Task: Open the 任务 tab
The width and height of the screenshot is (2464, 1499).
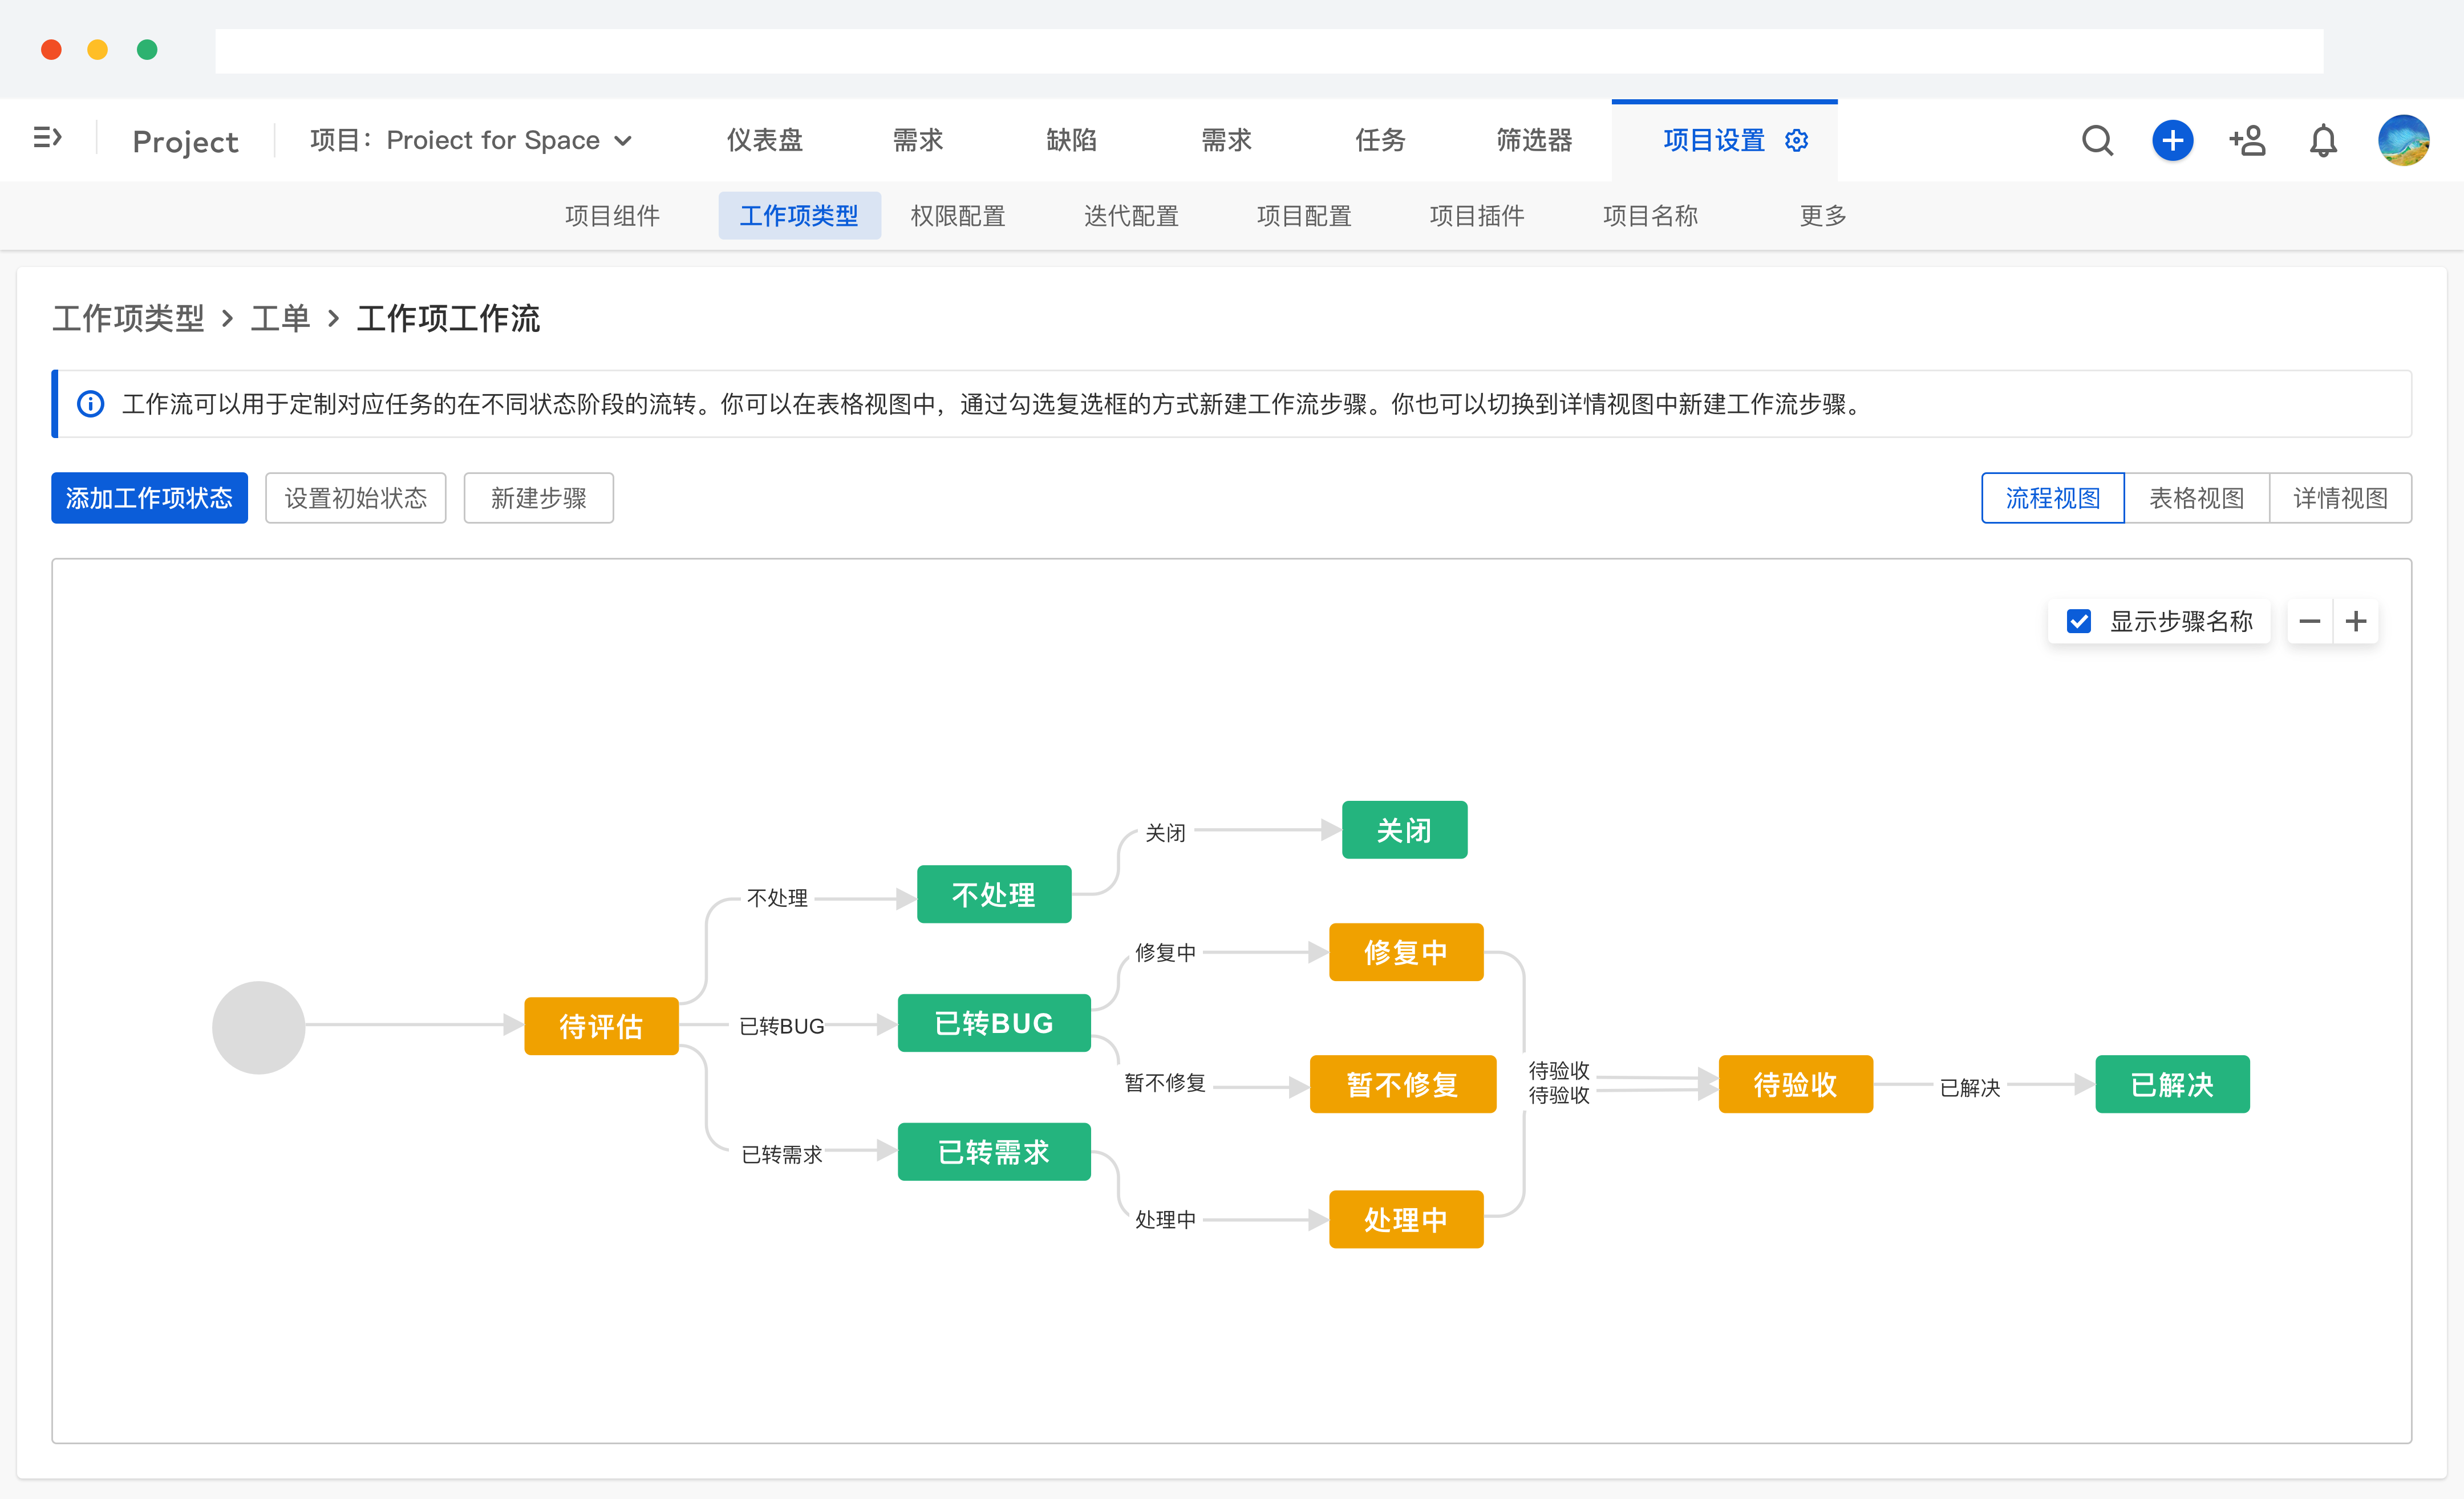Action: point(1380,140)
